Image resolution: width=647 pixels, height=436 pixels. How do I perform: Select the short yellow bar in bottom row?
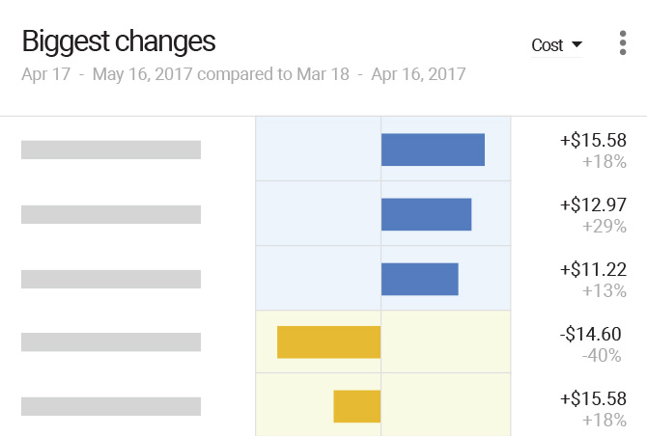(x=356, y=406)
